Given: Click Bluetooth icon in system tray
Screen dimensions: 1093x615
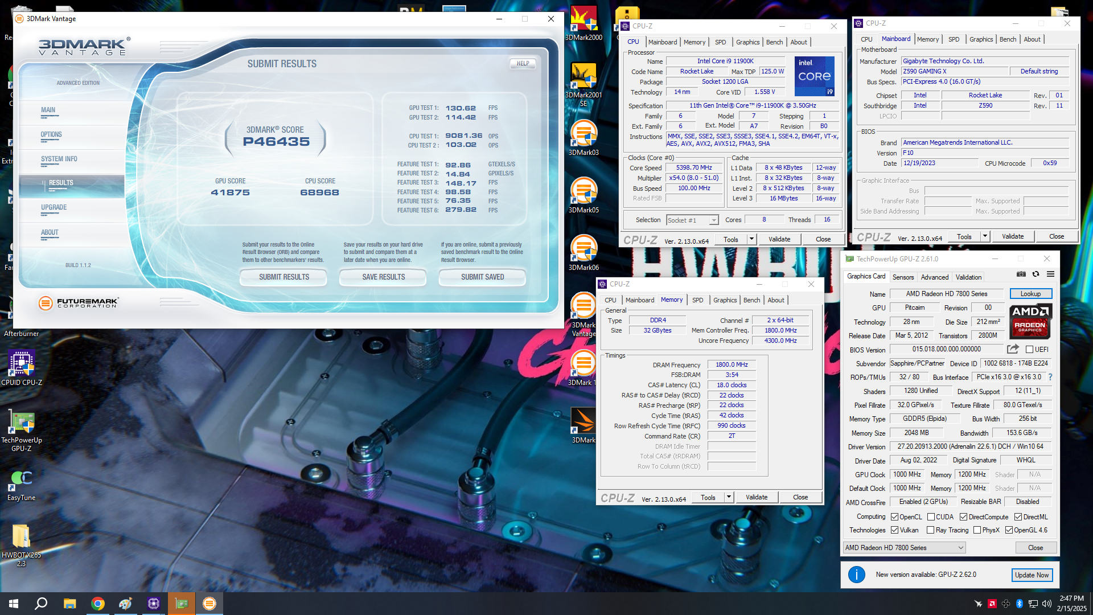Looking at the screenshot, I should [1020, 604].
